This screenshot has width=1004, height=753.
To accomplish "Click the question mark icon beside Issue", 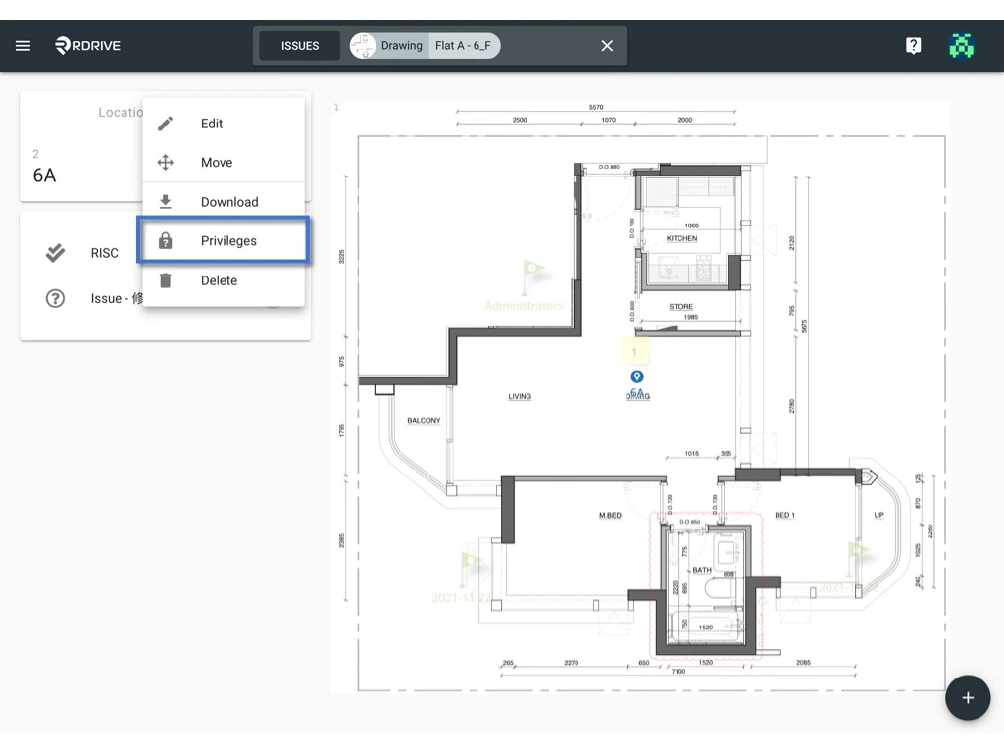I will point(55,298).
